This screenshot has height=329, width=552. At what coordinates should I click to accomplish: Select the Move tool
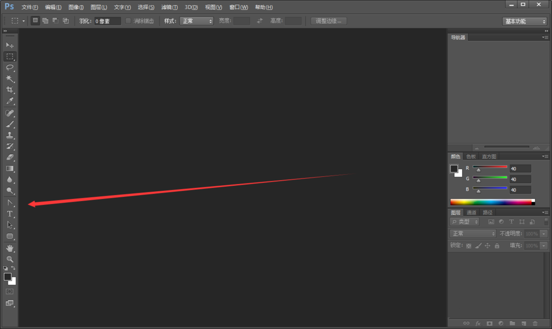click(10, 45)
